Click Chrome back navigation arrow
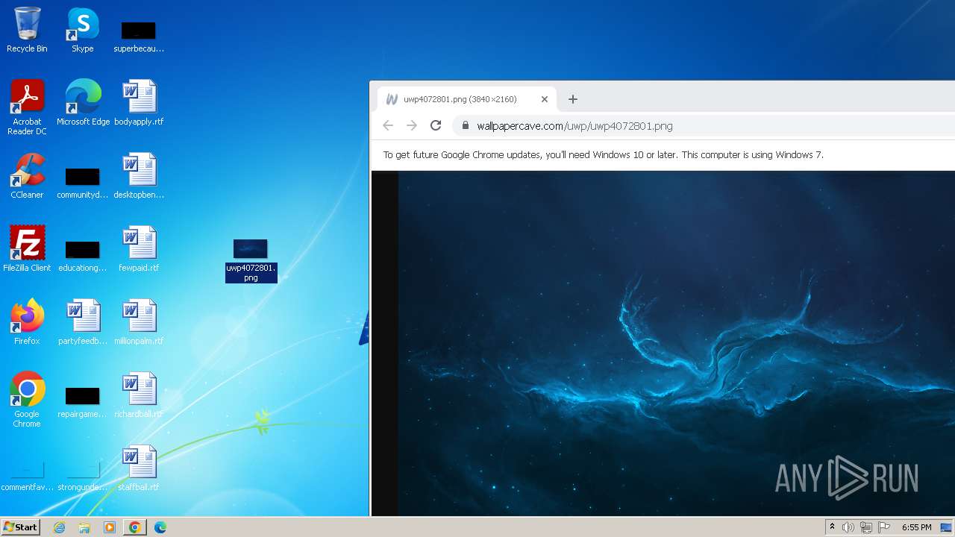The width and height of the screenshot is (955, 537). [388, 125]
